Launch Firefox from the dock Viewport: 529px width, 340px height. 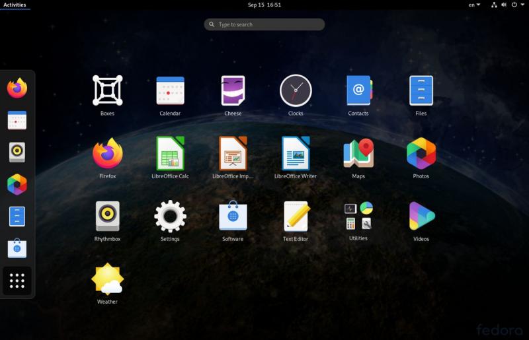coord(17,88)
